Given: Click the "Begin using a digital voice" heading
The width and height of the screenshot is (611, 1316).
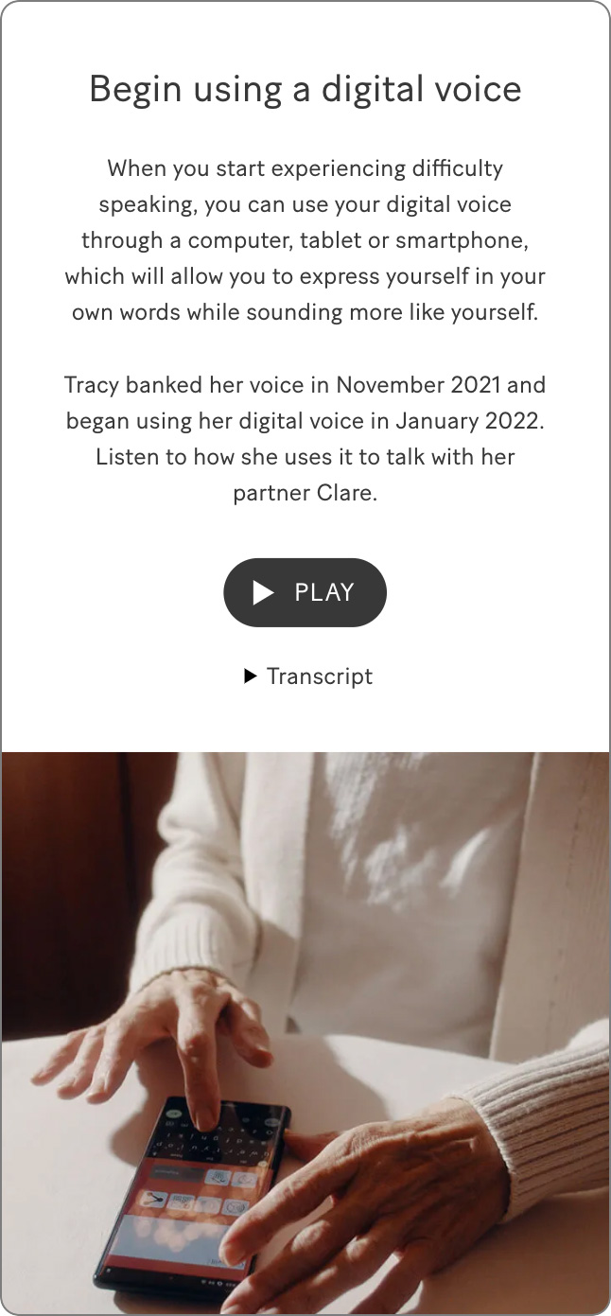Looking at the screenshot, I should [x=305, y=89].
